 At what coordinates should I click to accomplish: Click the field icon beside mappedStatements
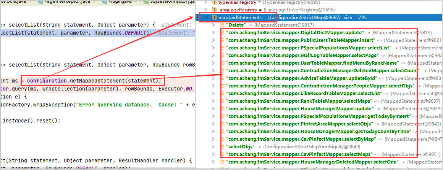[x=214, y=17]
